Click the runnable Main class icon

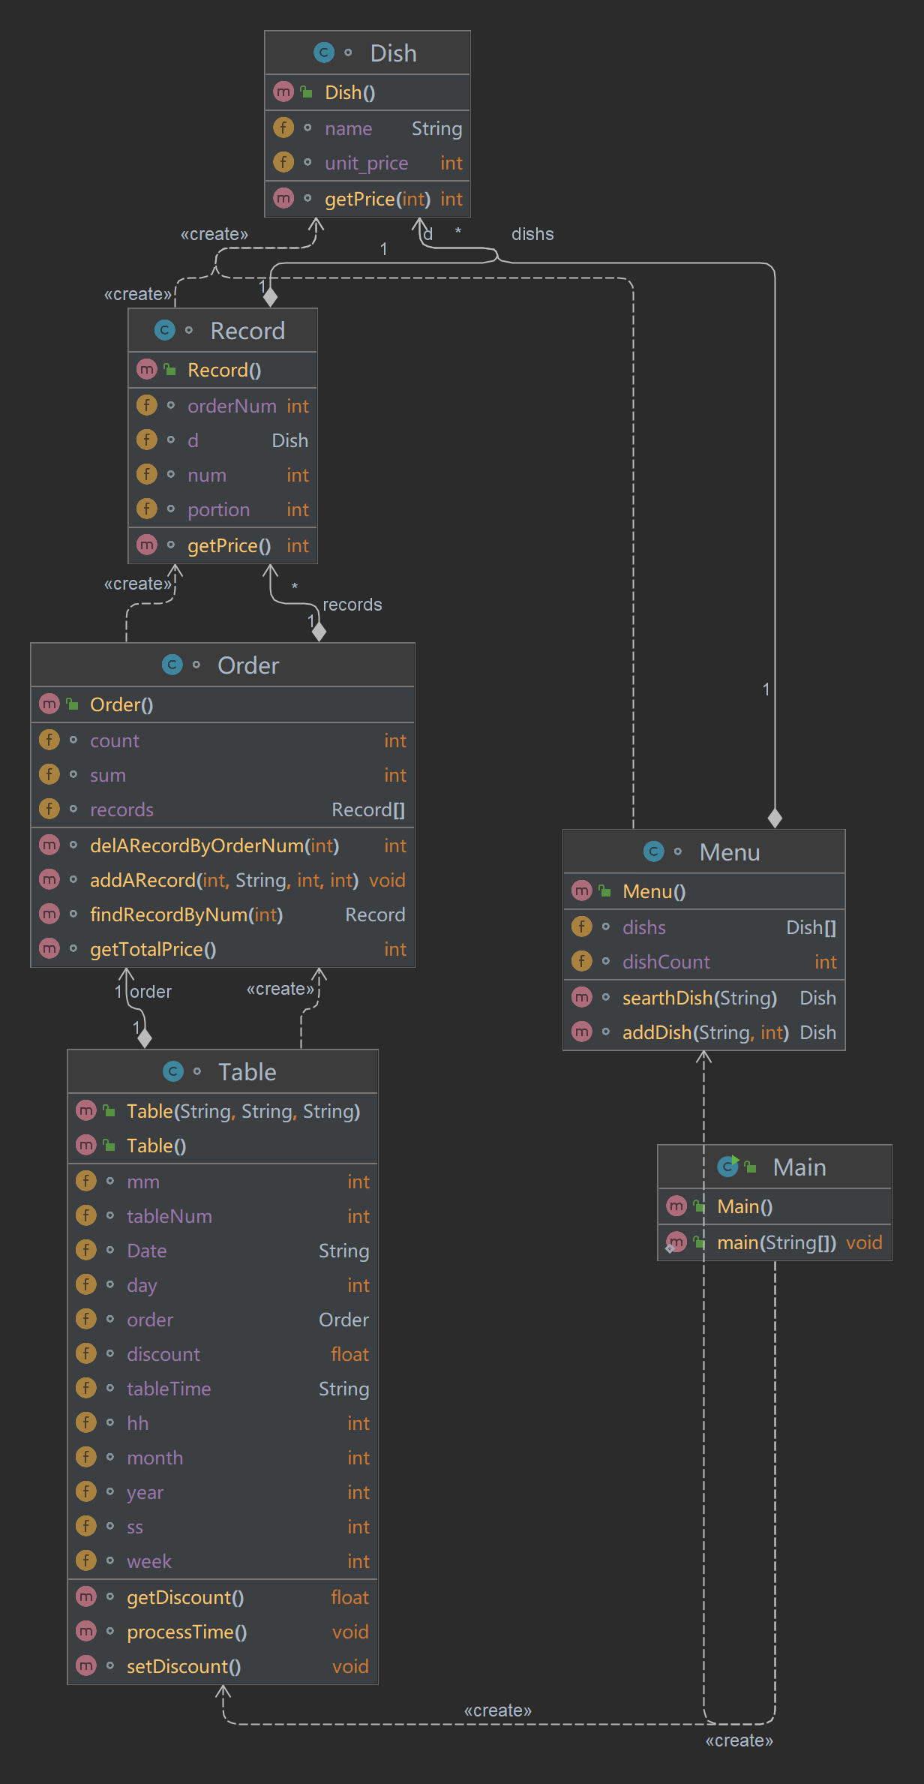click(727, 1167)
